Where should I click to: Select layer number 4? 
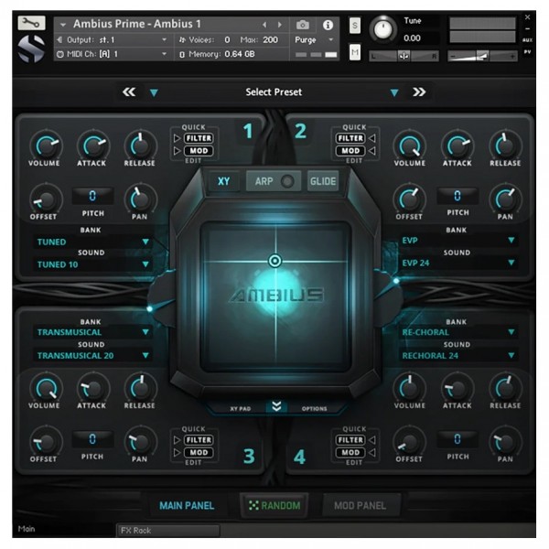point(300,457)
